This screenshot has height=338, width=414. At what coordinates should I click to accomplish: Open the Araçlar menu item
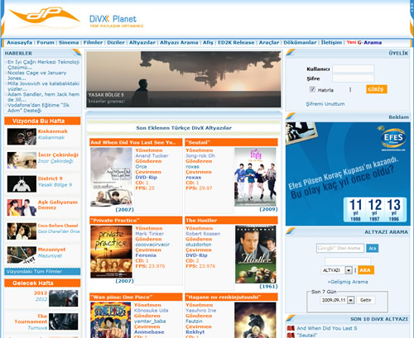269,42
